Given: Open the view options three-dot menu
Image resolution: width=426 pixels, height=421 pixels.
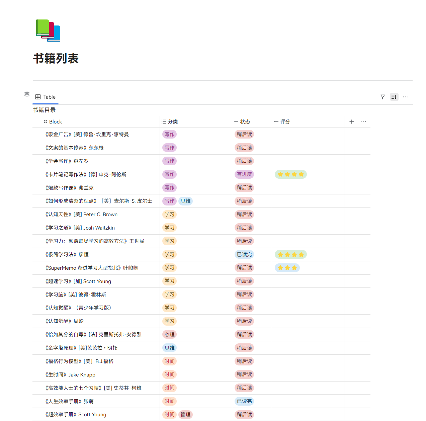Looking at the screenshot, I should click(x=406, y=97).
